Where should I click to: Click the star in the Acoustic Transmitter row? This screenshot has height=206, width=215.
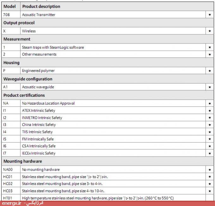210,14
